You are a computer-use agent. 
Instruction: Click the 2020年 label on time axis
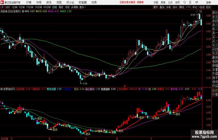tap(4, 139)
